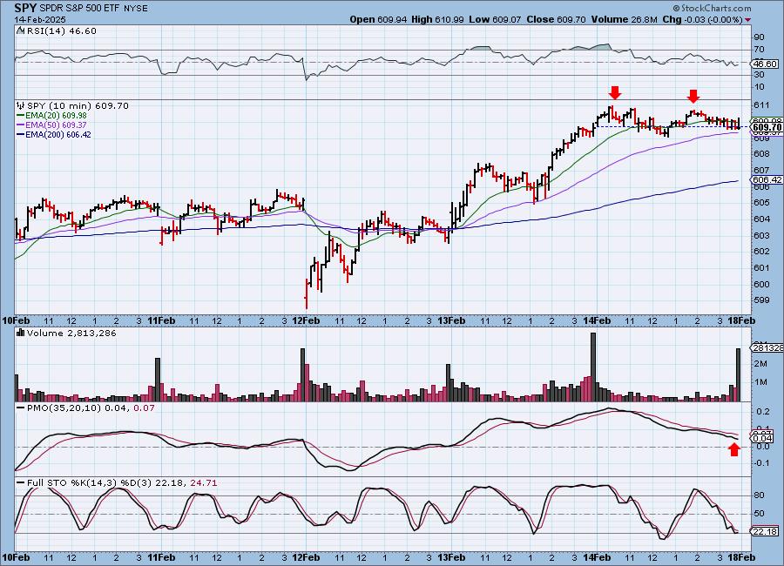Click the -0.1 label on the PMO axis
The image size is (784, 566).
pos(761,463)
